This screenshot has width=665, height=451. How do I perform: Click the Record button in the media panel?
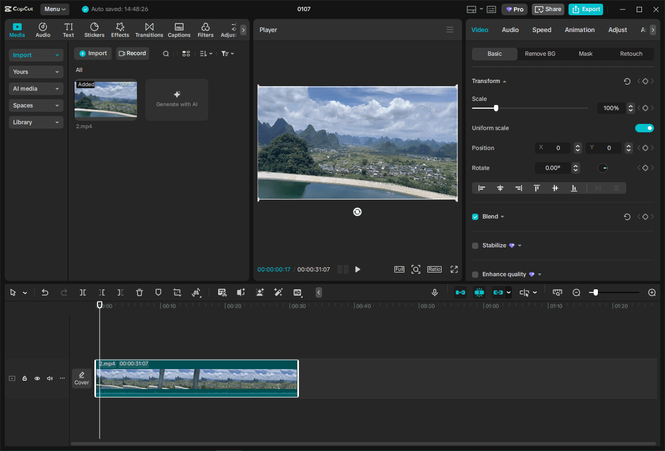tap(132, 53)
